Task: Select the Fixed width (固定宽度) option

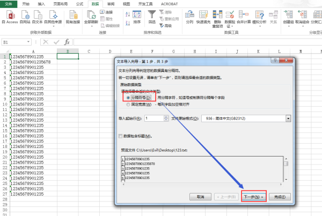Action: [128, 105]
